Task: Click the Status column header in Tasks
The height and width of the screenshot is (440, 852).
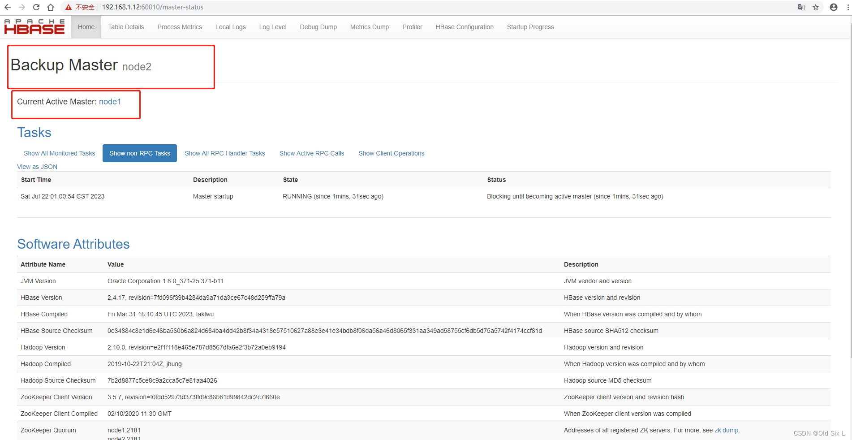Action: [x=496, y=180]
